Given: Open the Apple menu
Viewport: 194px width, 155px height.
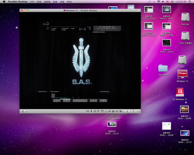Looking at the screenshot, I should point(4,2).
